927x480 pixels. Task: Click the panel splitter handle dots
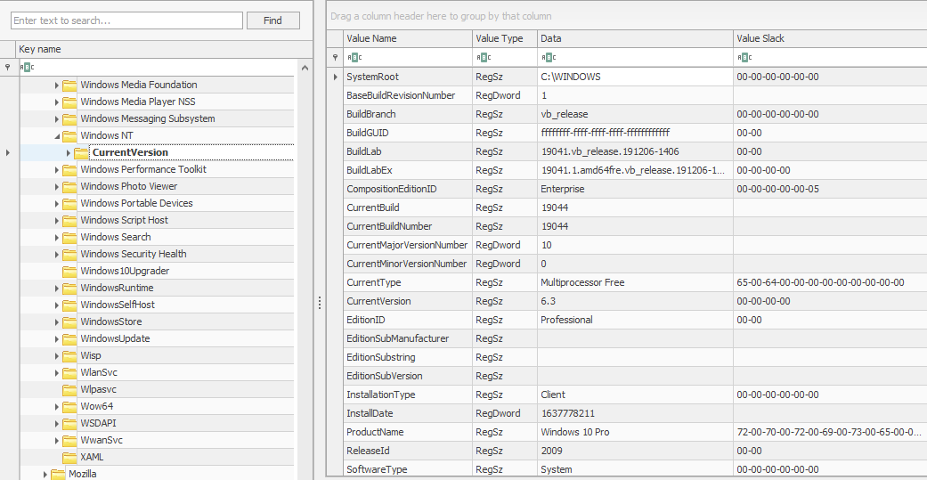click(x=320, y=304)
